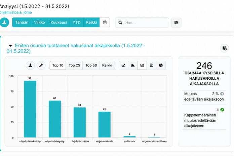The image size is (234, 156).
Task: Open chart settings wrench icon
Action: pyautogui.click(x=41, y=65)
